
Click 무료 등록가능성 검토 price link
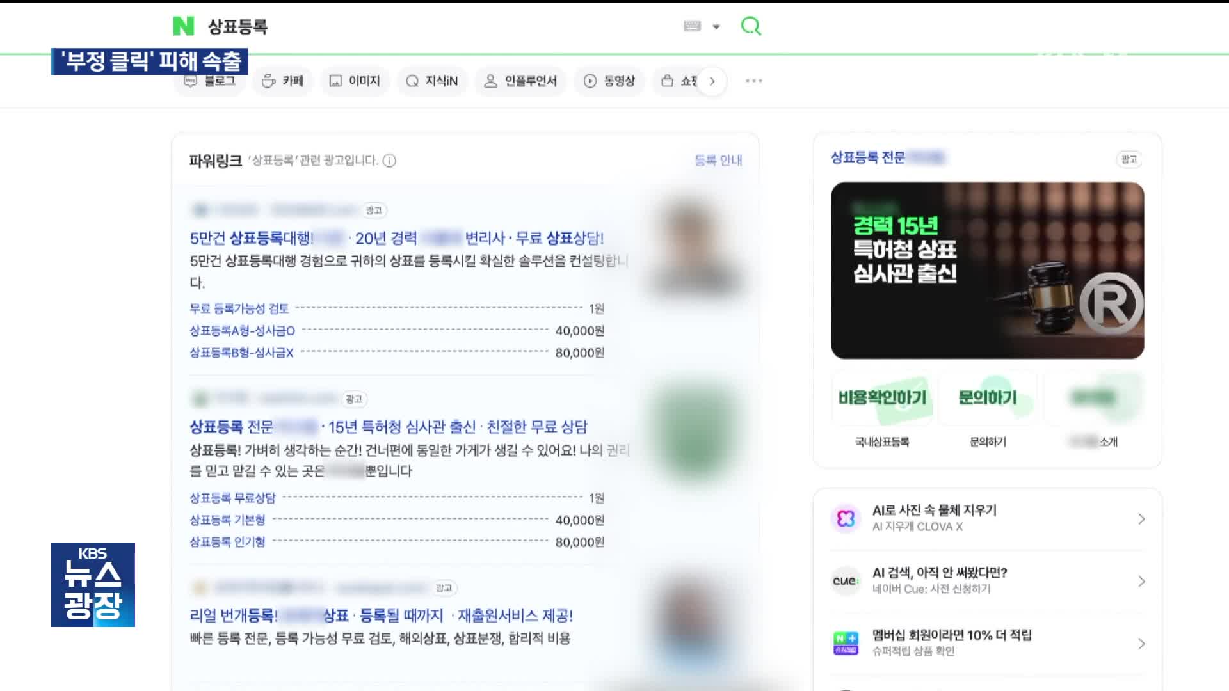click(x=239, y=308)
